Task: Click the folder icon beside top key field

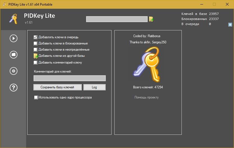Action: [x=151, y=19]
